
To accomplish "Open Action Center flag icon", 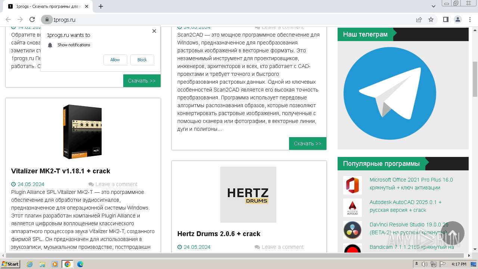I will tap(443, 264).
